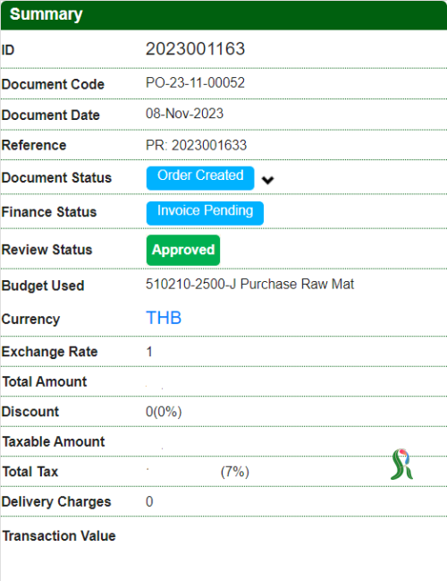
Task: Click the discount value 0(0%)
Action: click(x=164, y=412)
